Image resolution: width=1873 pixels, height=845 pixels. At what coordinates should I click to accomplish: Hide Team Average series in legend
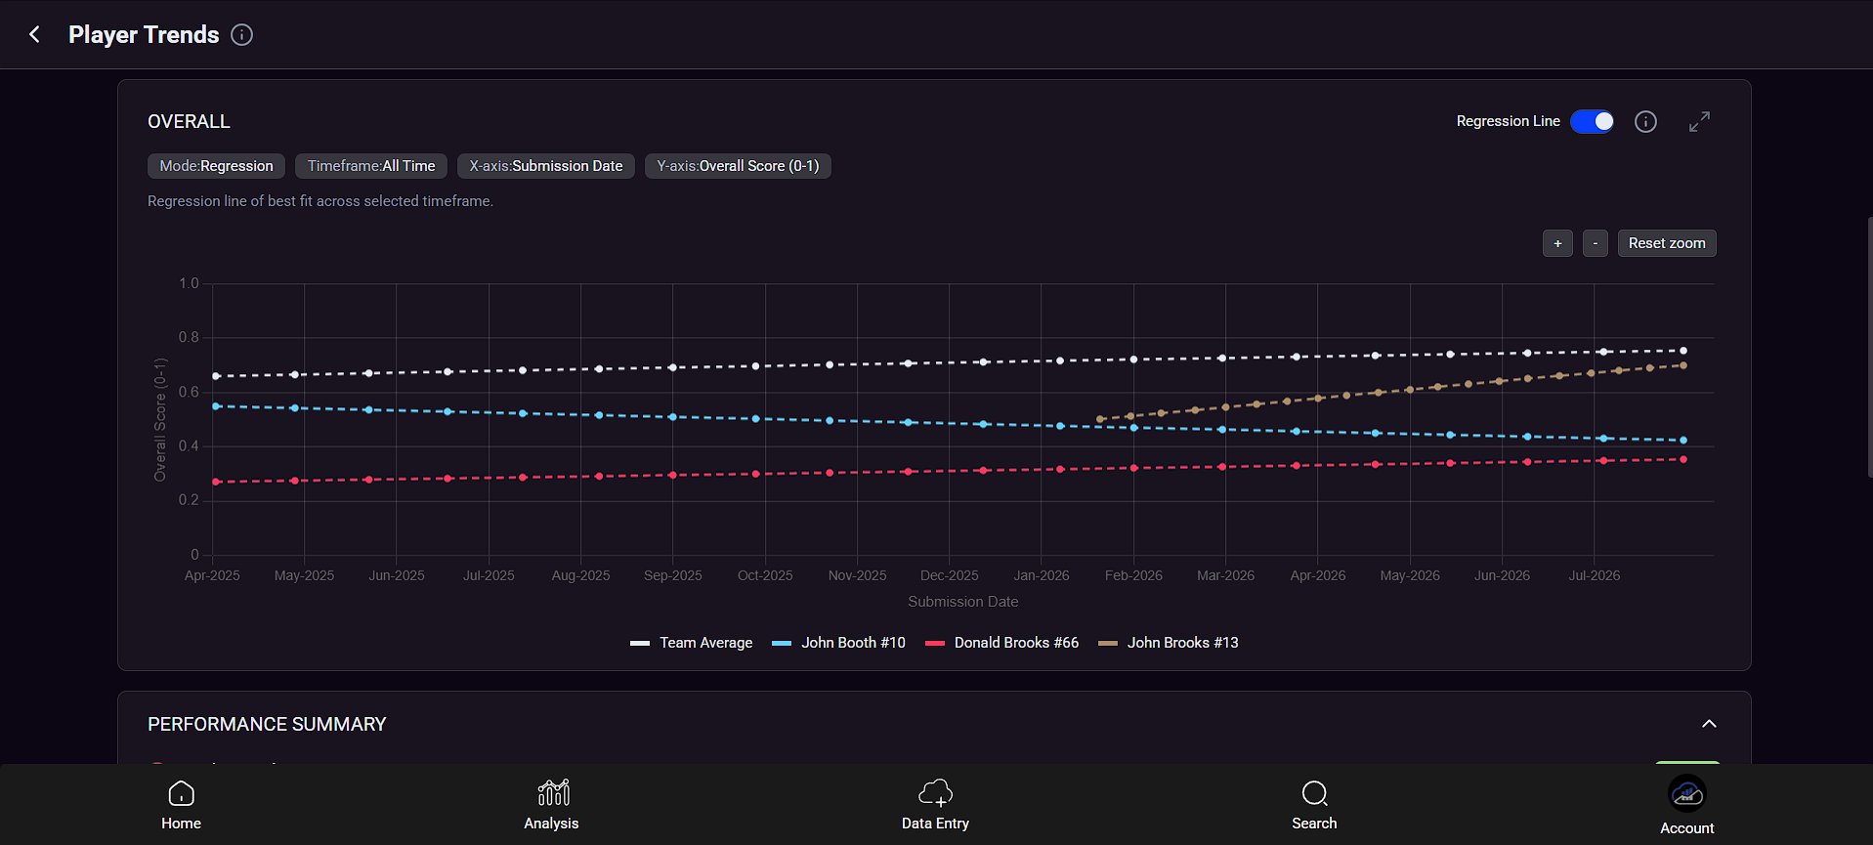[x=692, y=643]
